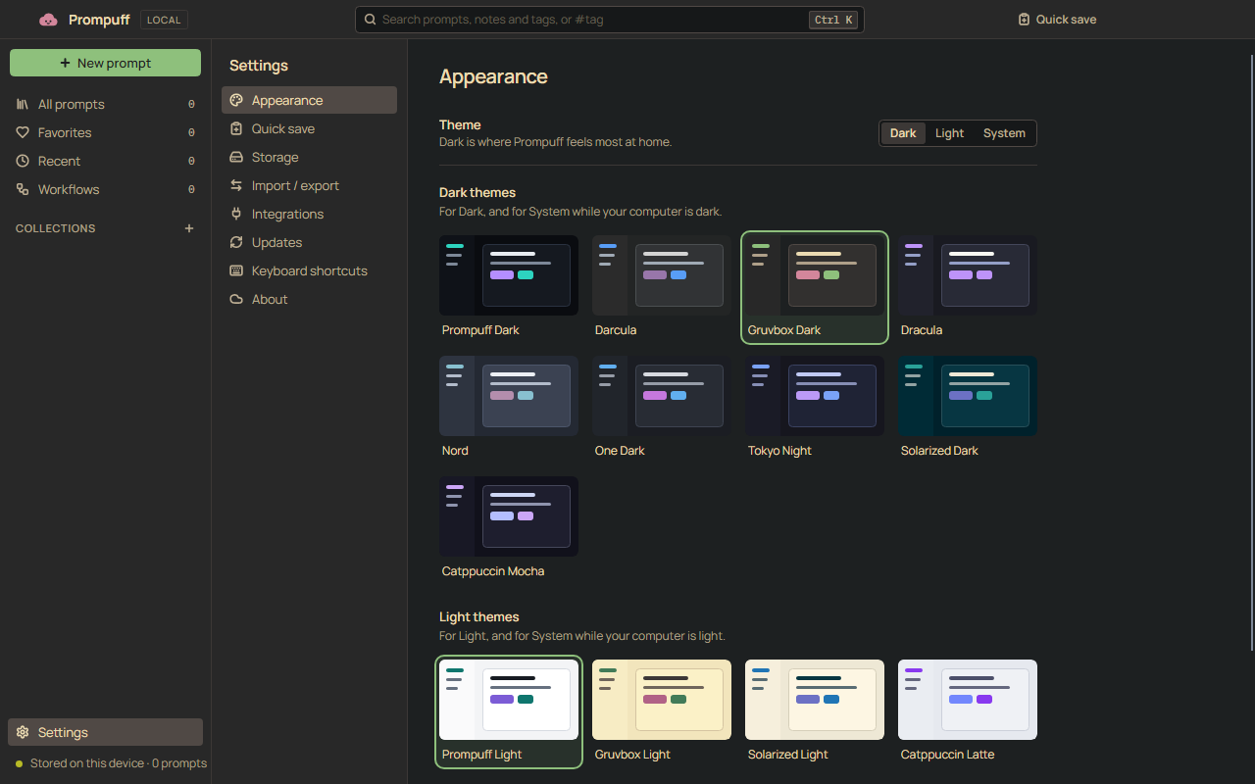Image resolution: width=1255 pixels, height=784 pixels.
Task: Switch theme mode to System
Action: [x=1004, y=133]
